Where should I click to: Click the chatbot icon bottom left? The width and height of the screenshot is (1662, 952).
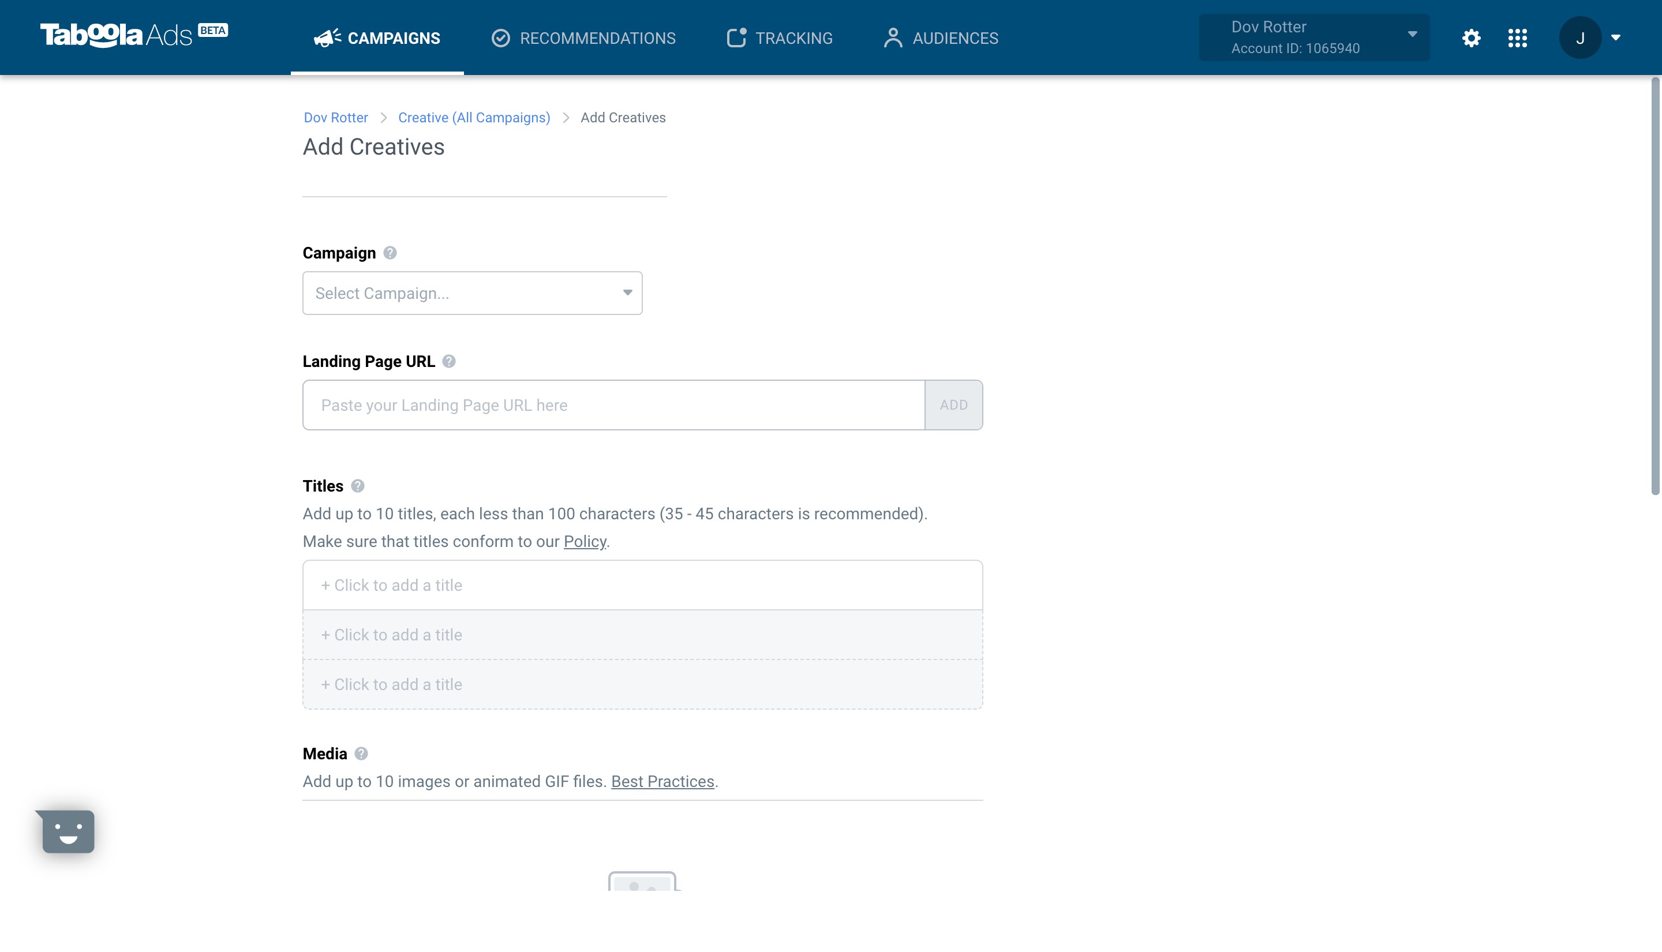(66, 831)
